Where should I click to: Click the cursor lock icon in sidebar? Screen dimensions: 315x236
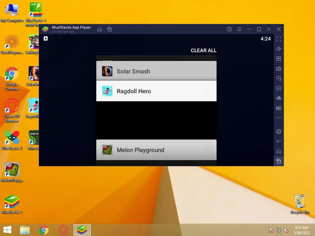279,59
